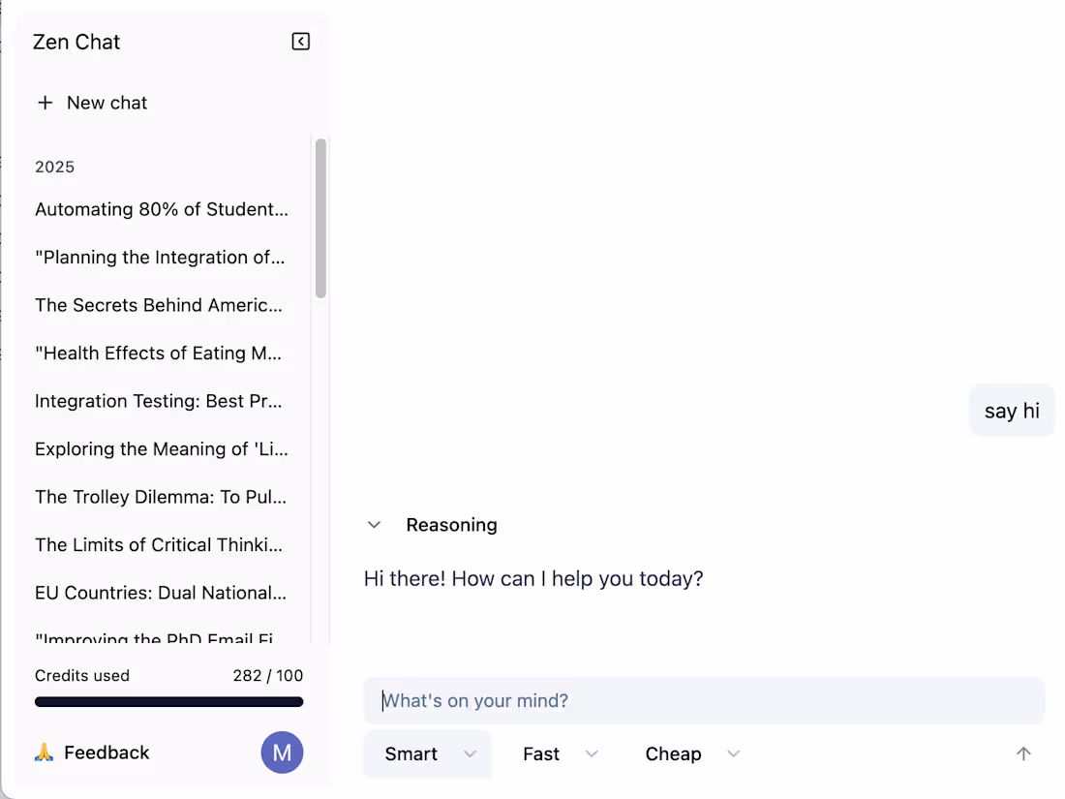Open the Smart model dropdown arrow
Screen dimensions: 1065x799
[470, 754]
